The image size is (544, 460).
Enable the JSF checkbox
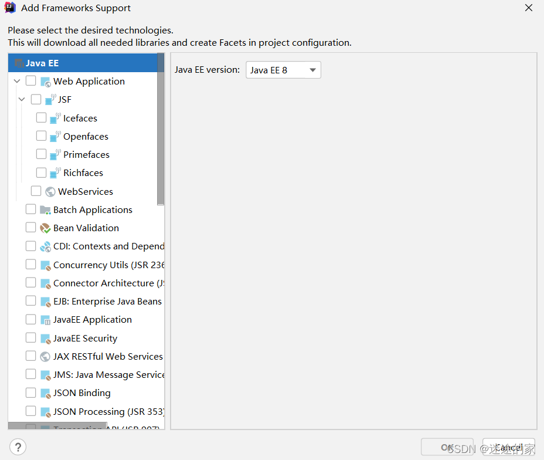point(36,99)
